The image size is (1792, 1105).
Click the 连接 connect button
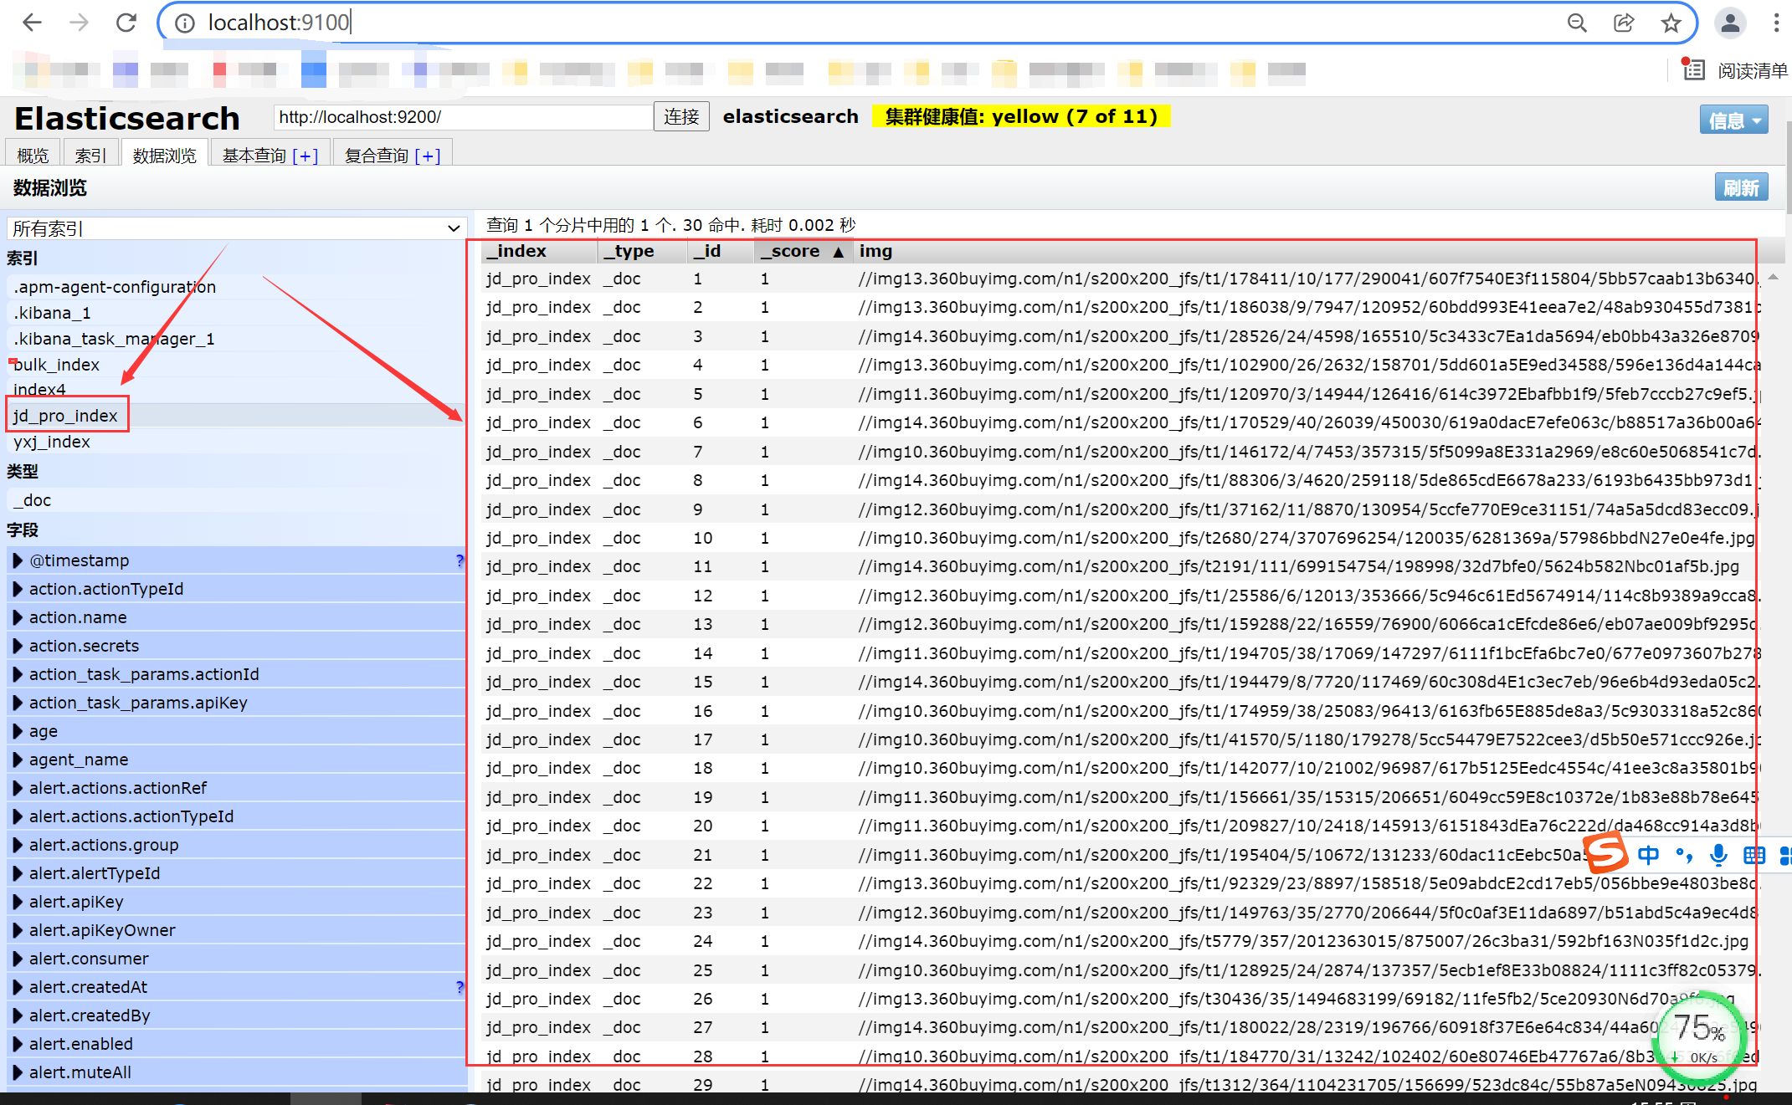681,116
